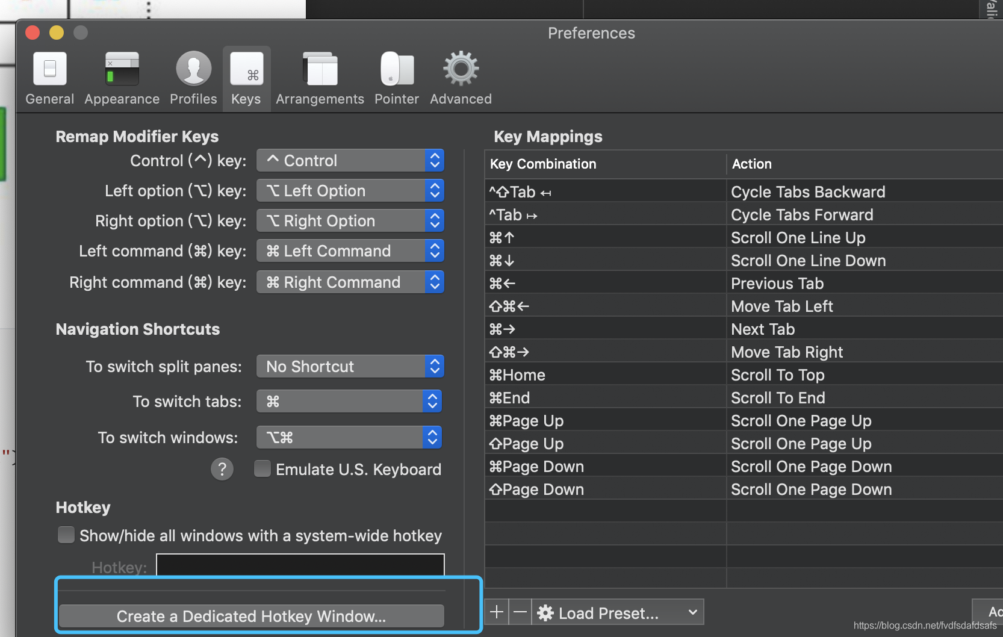The image size is (1003, 637).
Task: Open the General preferences icon
Action: click(x=50, y=78)
